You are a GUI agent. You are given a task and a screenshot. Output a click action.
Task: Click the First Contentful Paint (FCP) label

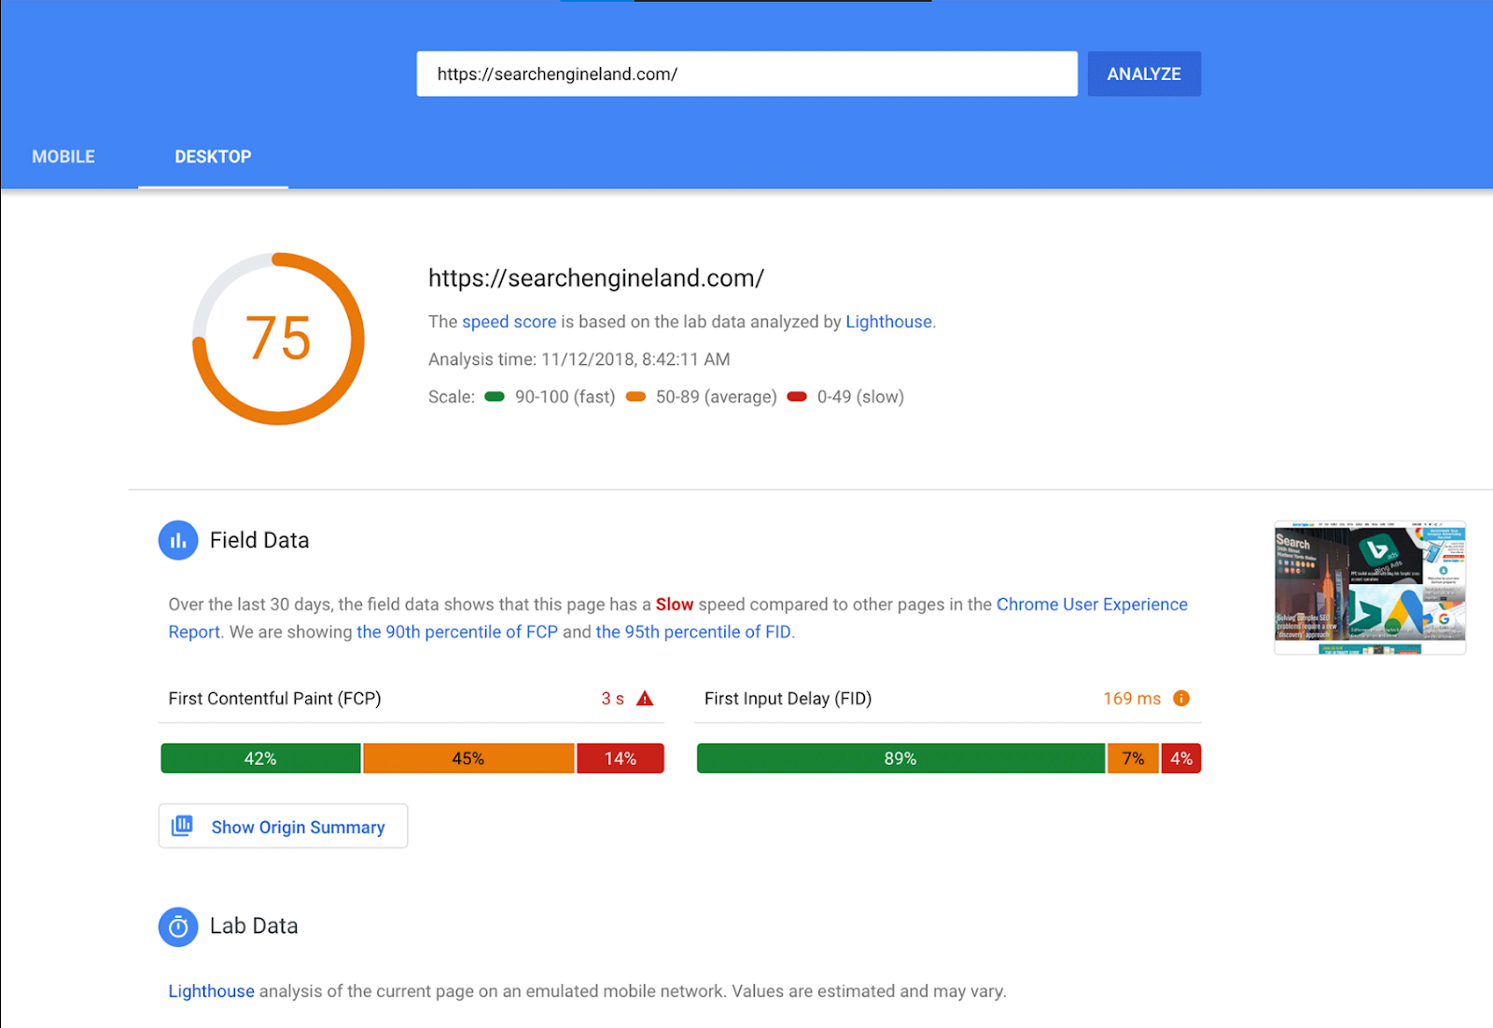pyautogui.click(x=274, y=699)
